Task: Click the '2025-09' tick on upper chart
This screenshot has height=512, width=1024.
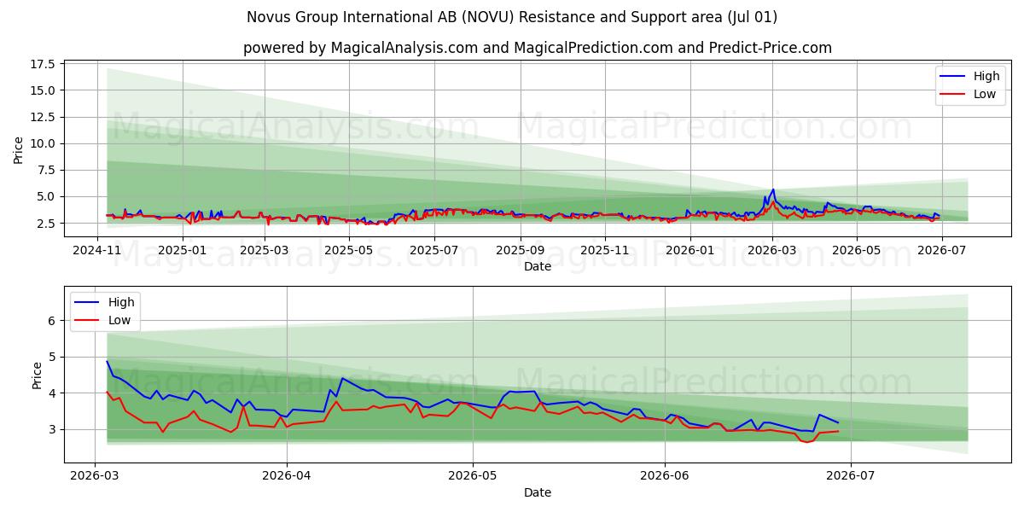Action: coord(521,250)
